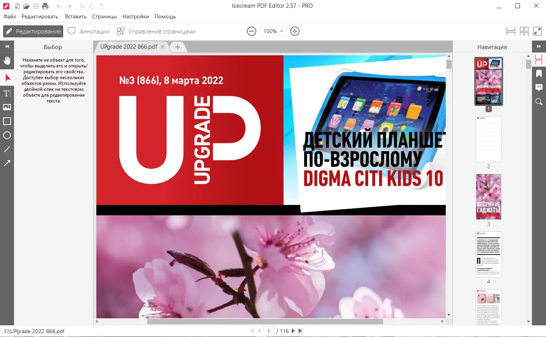Open the Настройки menu
The width and height of the screenshot is (546, 337).
(136, 17)
